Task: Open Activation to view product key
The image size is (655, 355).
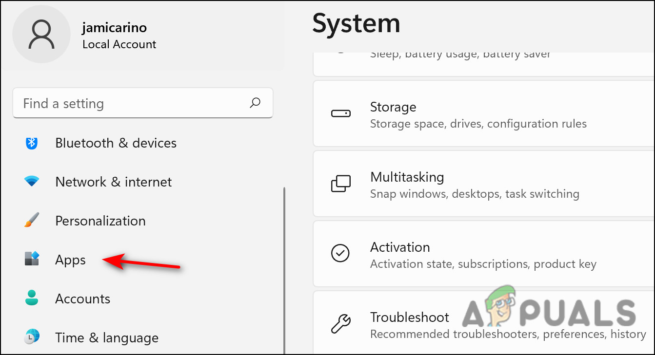Action: coord(439,253)
